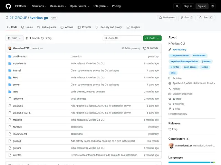Open the kveritas file
The height and width of the screenshot is (165, 221).
click(17, 155)
